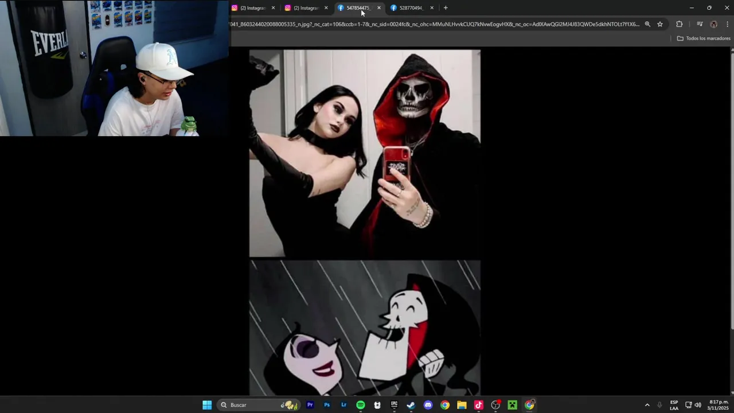The width and height of the screenshot is (734, 413).
Task: Close the 547854475 tab
Action: (378, 8)
